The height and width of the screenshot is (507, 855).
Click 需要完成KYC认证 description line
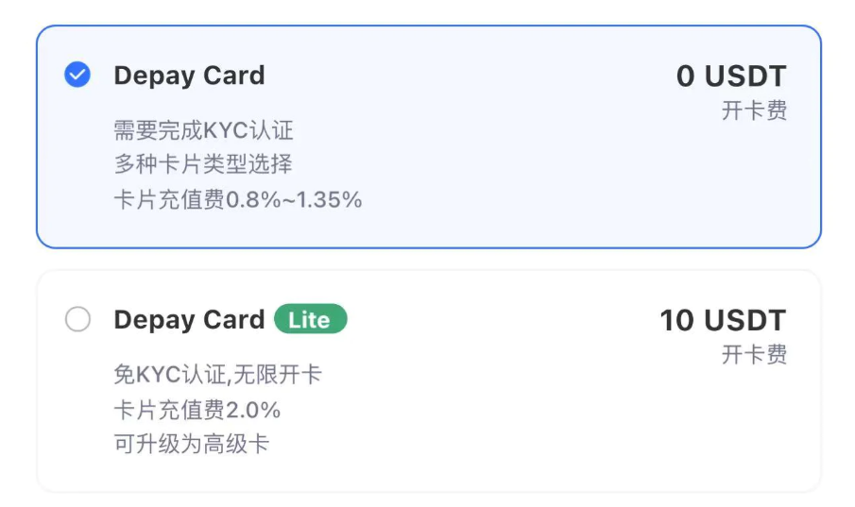203,130
